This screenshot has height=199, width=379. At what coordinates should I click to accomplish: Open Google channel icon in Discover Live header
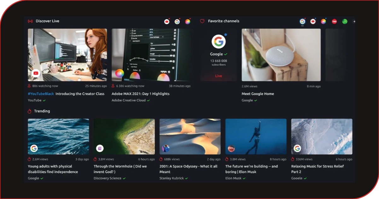point(177,22)
